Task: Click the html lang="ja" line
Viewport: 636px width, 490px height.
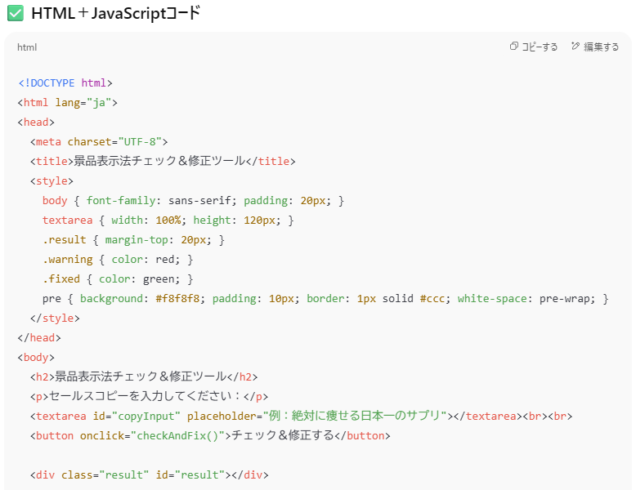Action: [x=68, y=103]
